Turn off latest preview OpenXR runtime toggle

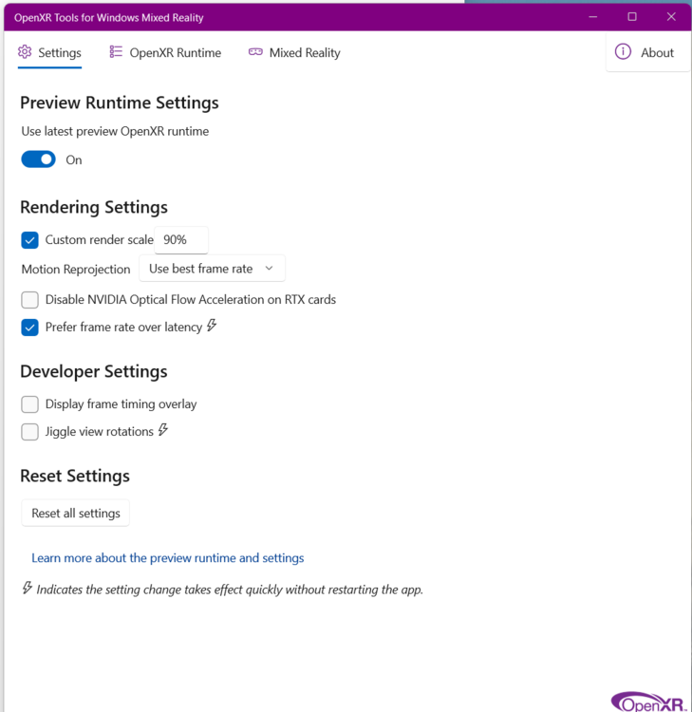tap(39, 159)
